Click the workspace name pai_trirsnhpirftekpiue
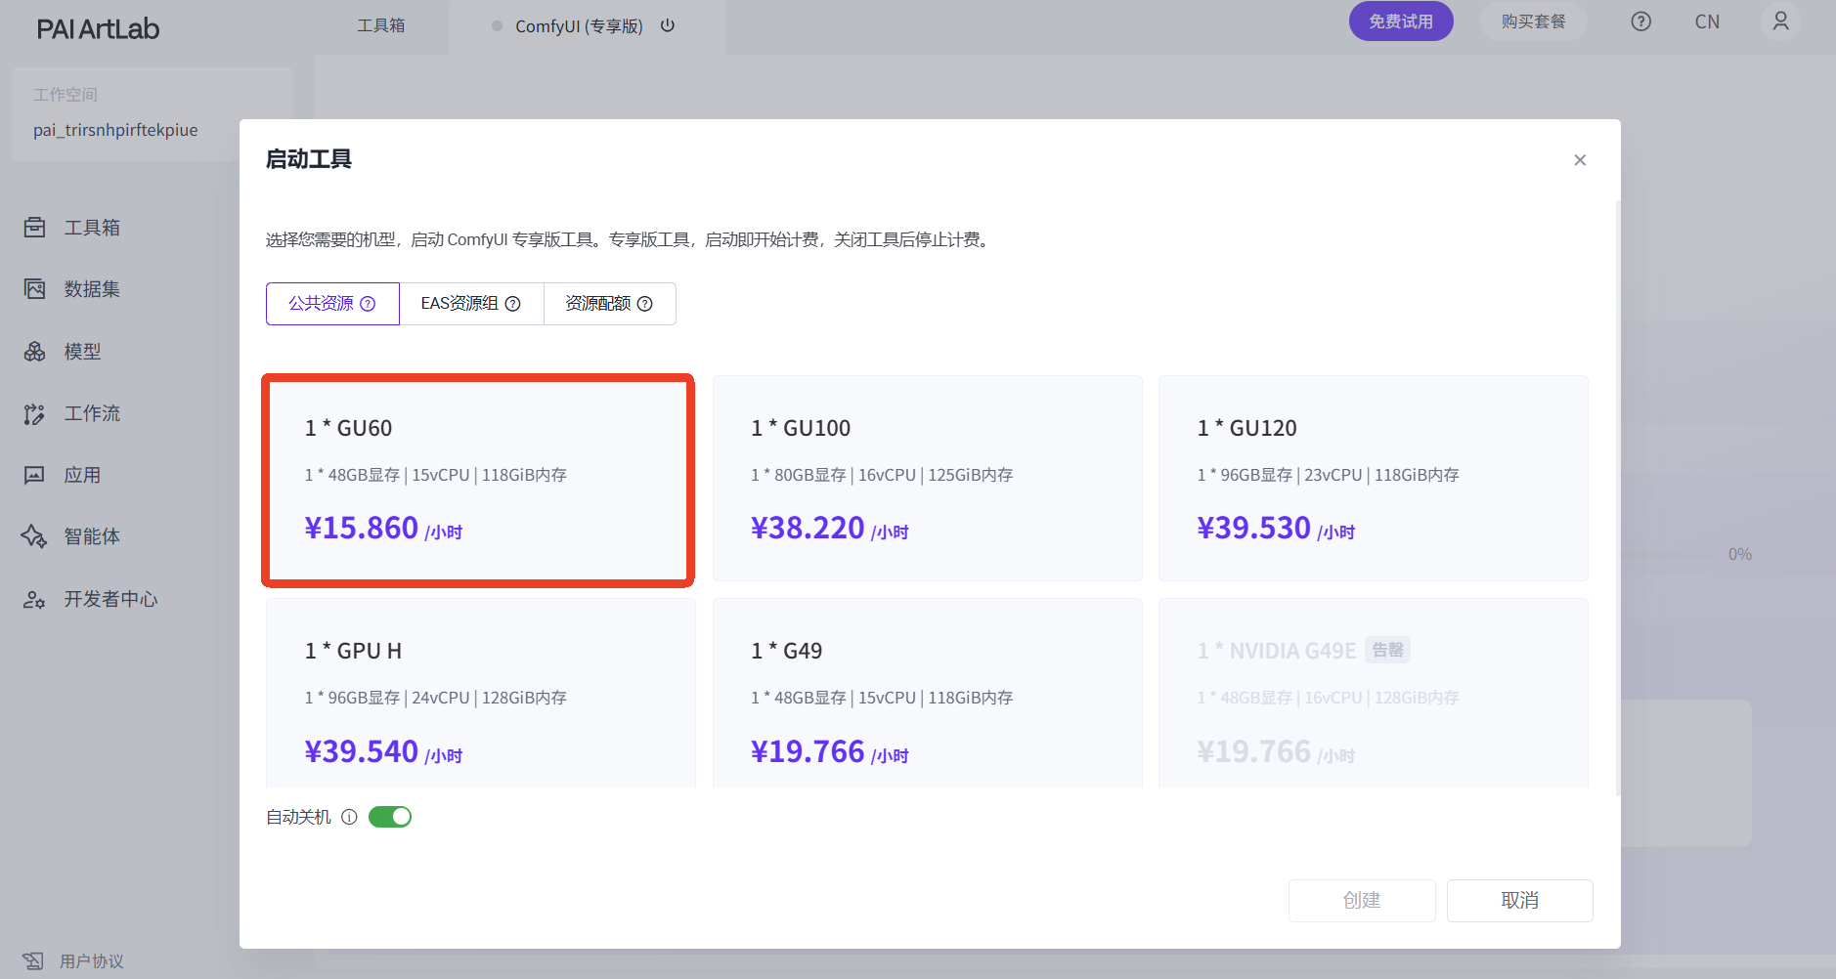The height and width of the screenshot is (979, 1836). pos(115,130)
